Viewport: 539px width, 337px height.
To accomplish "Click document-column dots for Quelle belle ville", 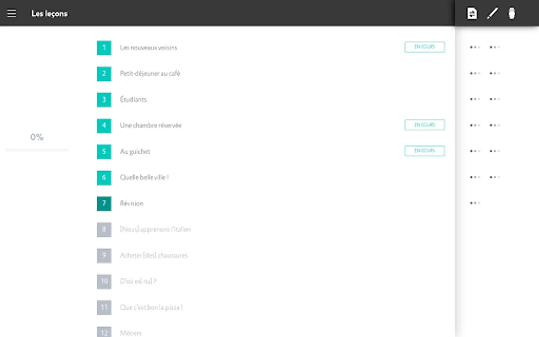I will [x=475, y=177].
